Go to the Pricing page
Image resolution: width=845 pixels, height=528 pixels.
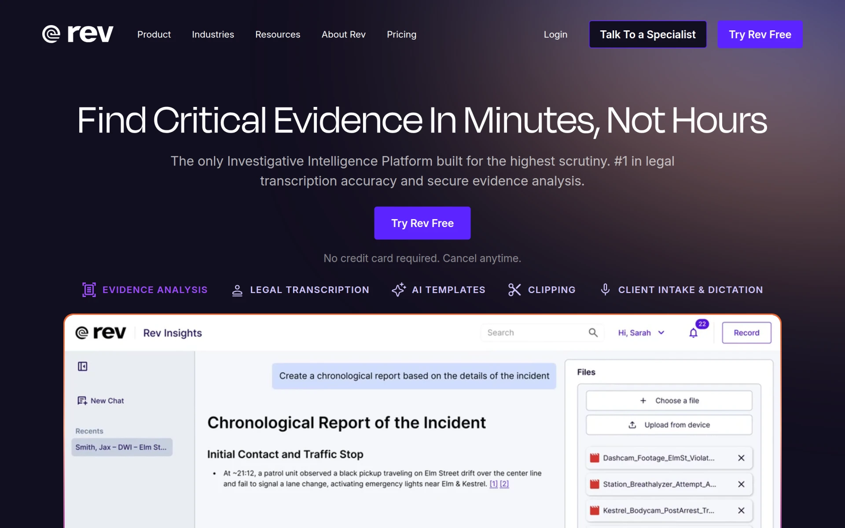[401, 34]
